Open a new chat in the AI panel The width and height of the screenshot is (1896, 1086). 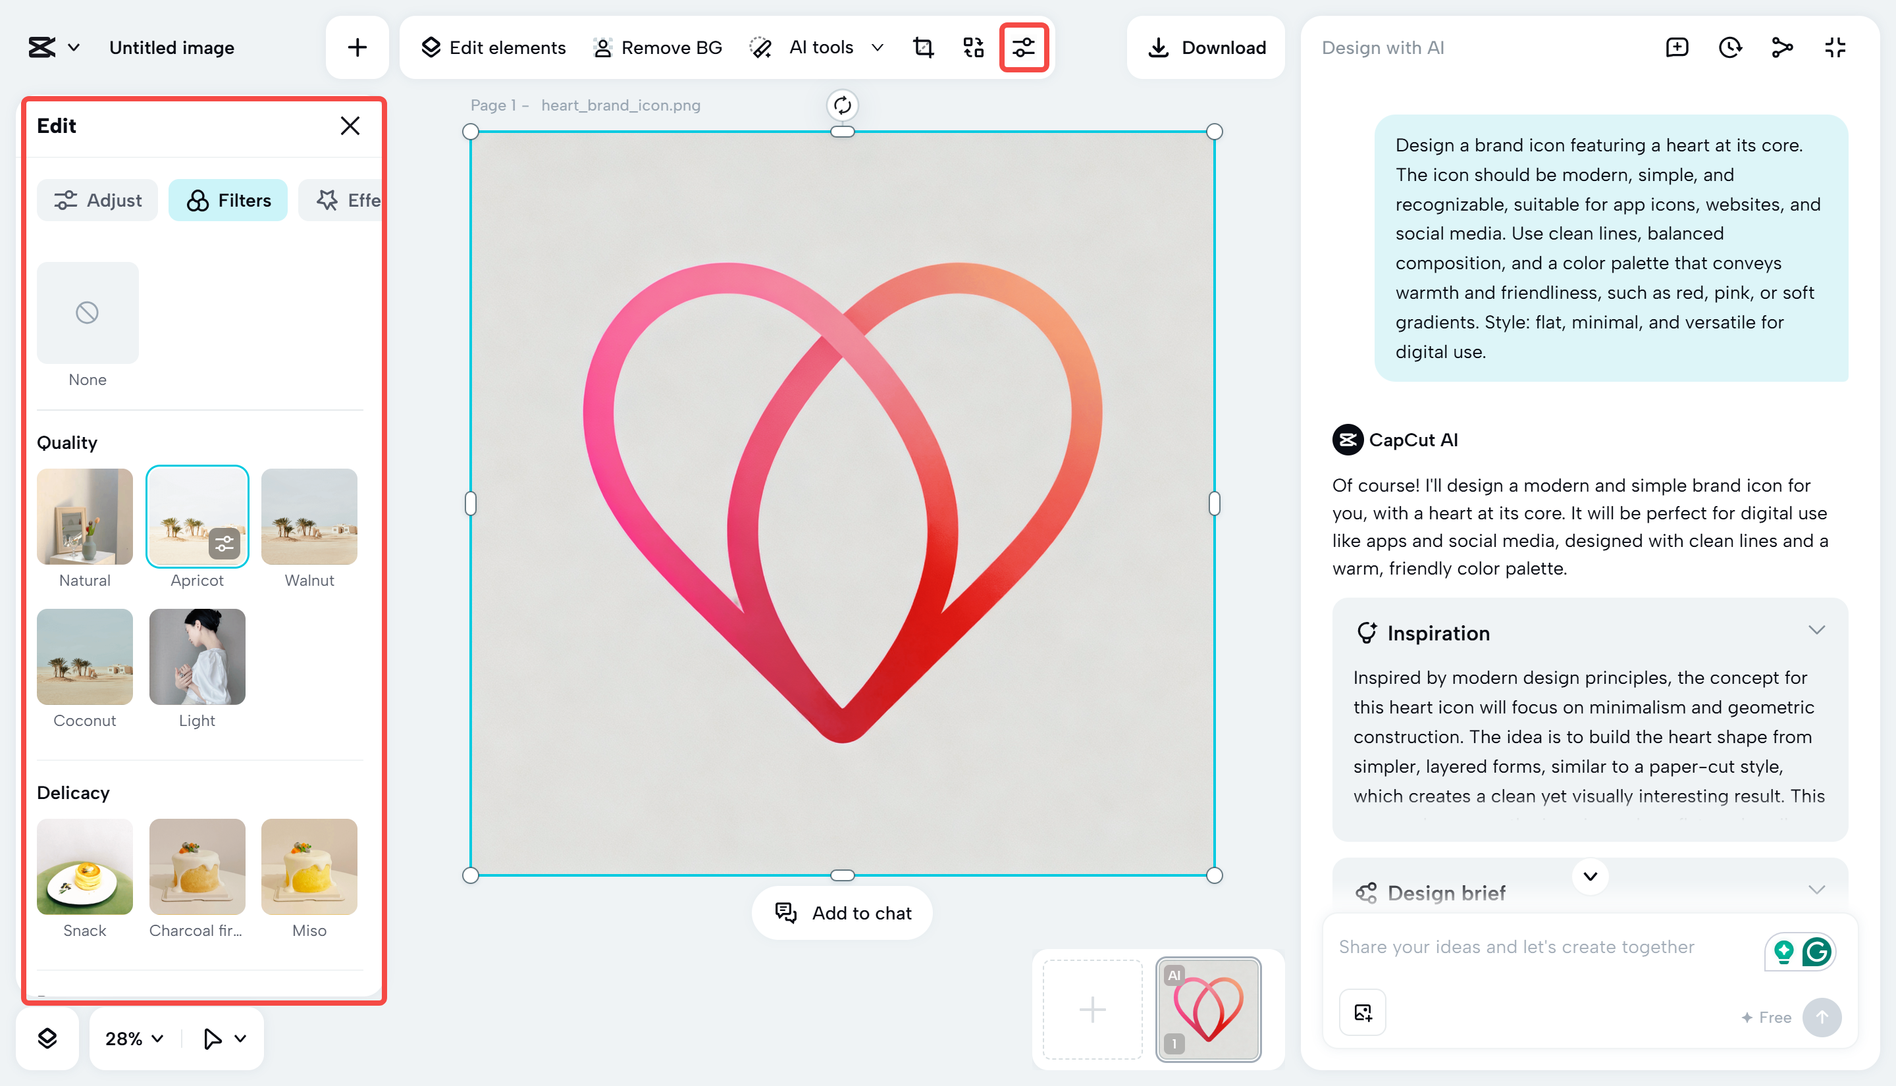(x=1677, y=47)
